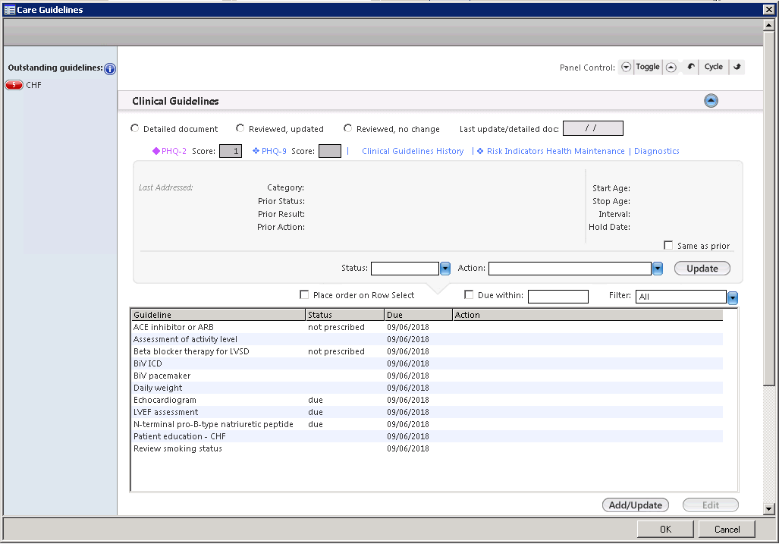The image size is (779, 544).
Task: Sort by the Action column header
Action: point(588,314)
